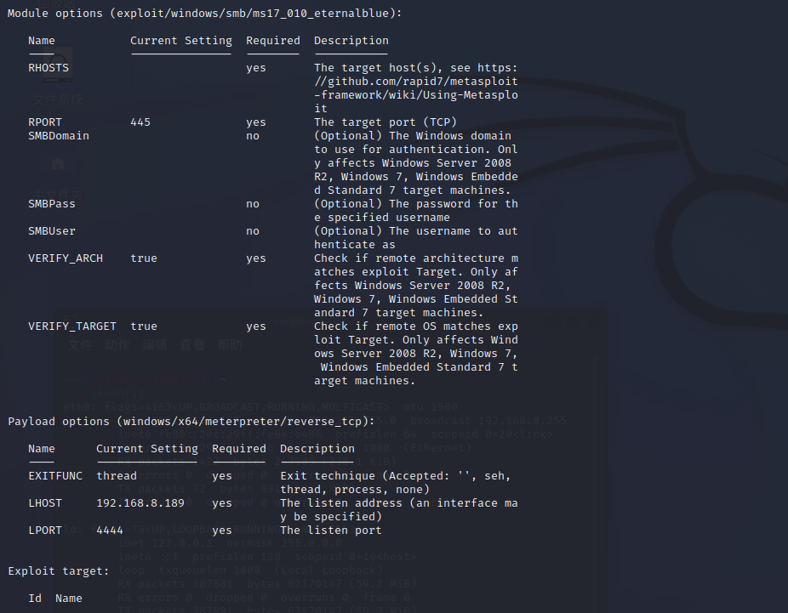Viewport: 788px width, 613px height.
Task: Click 'The listen address' description text
Action: point(341,503)
